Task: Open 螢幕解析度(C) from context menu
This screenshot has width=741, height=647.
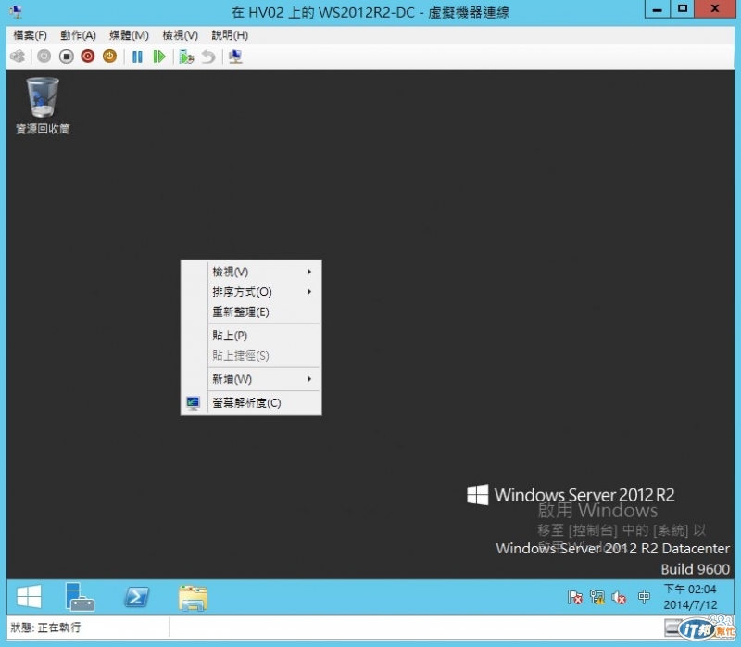Action: [x=251, y=403]
